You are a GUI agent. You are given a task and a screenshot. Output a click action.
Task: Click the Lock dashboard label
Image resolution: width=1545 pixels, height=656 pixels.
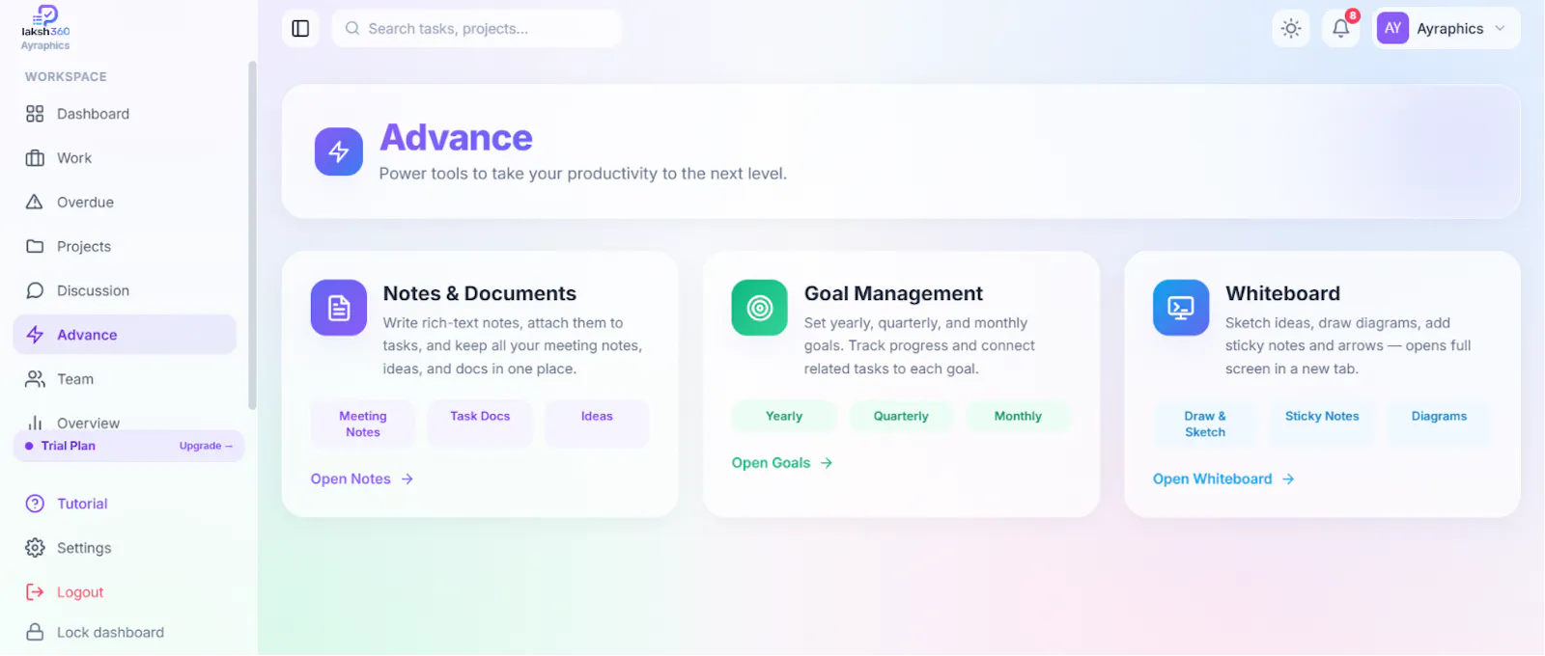[110, 633]
